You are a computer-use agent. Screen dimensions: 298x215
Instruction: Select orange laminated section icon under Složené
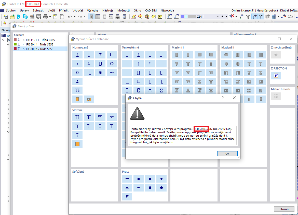[77, 144]
